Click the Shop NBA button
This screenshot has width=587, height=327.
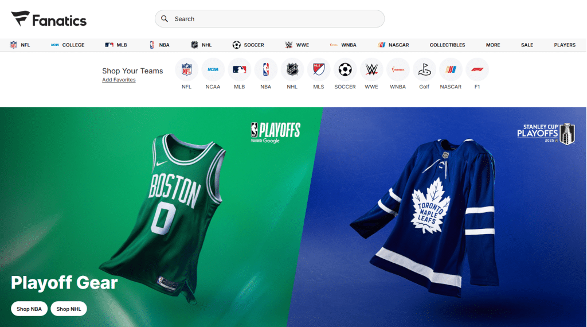29,309
